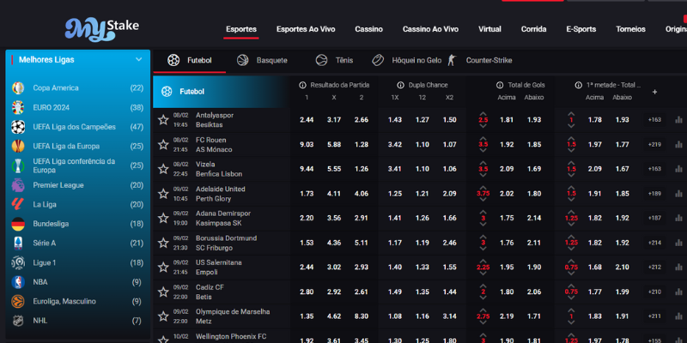Expand +187 markets for Adana Demirspor
Screen dimensions: 687x343
tap(654, 218)
